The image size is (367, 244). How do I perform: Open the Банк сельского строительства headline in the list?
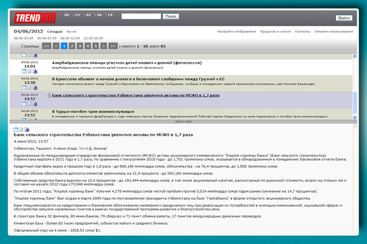click(136, 95)
